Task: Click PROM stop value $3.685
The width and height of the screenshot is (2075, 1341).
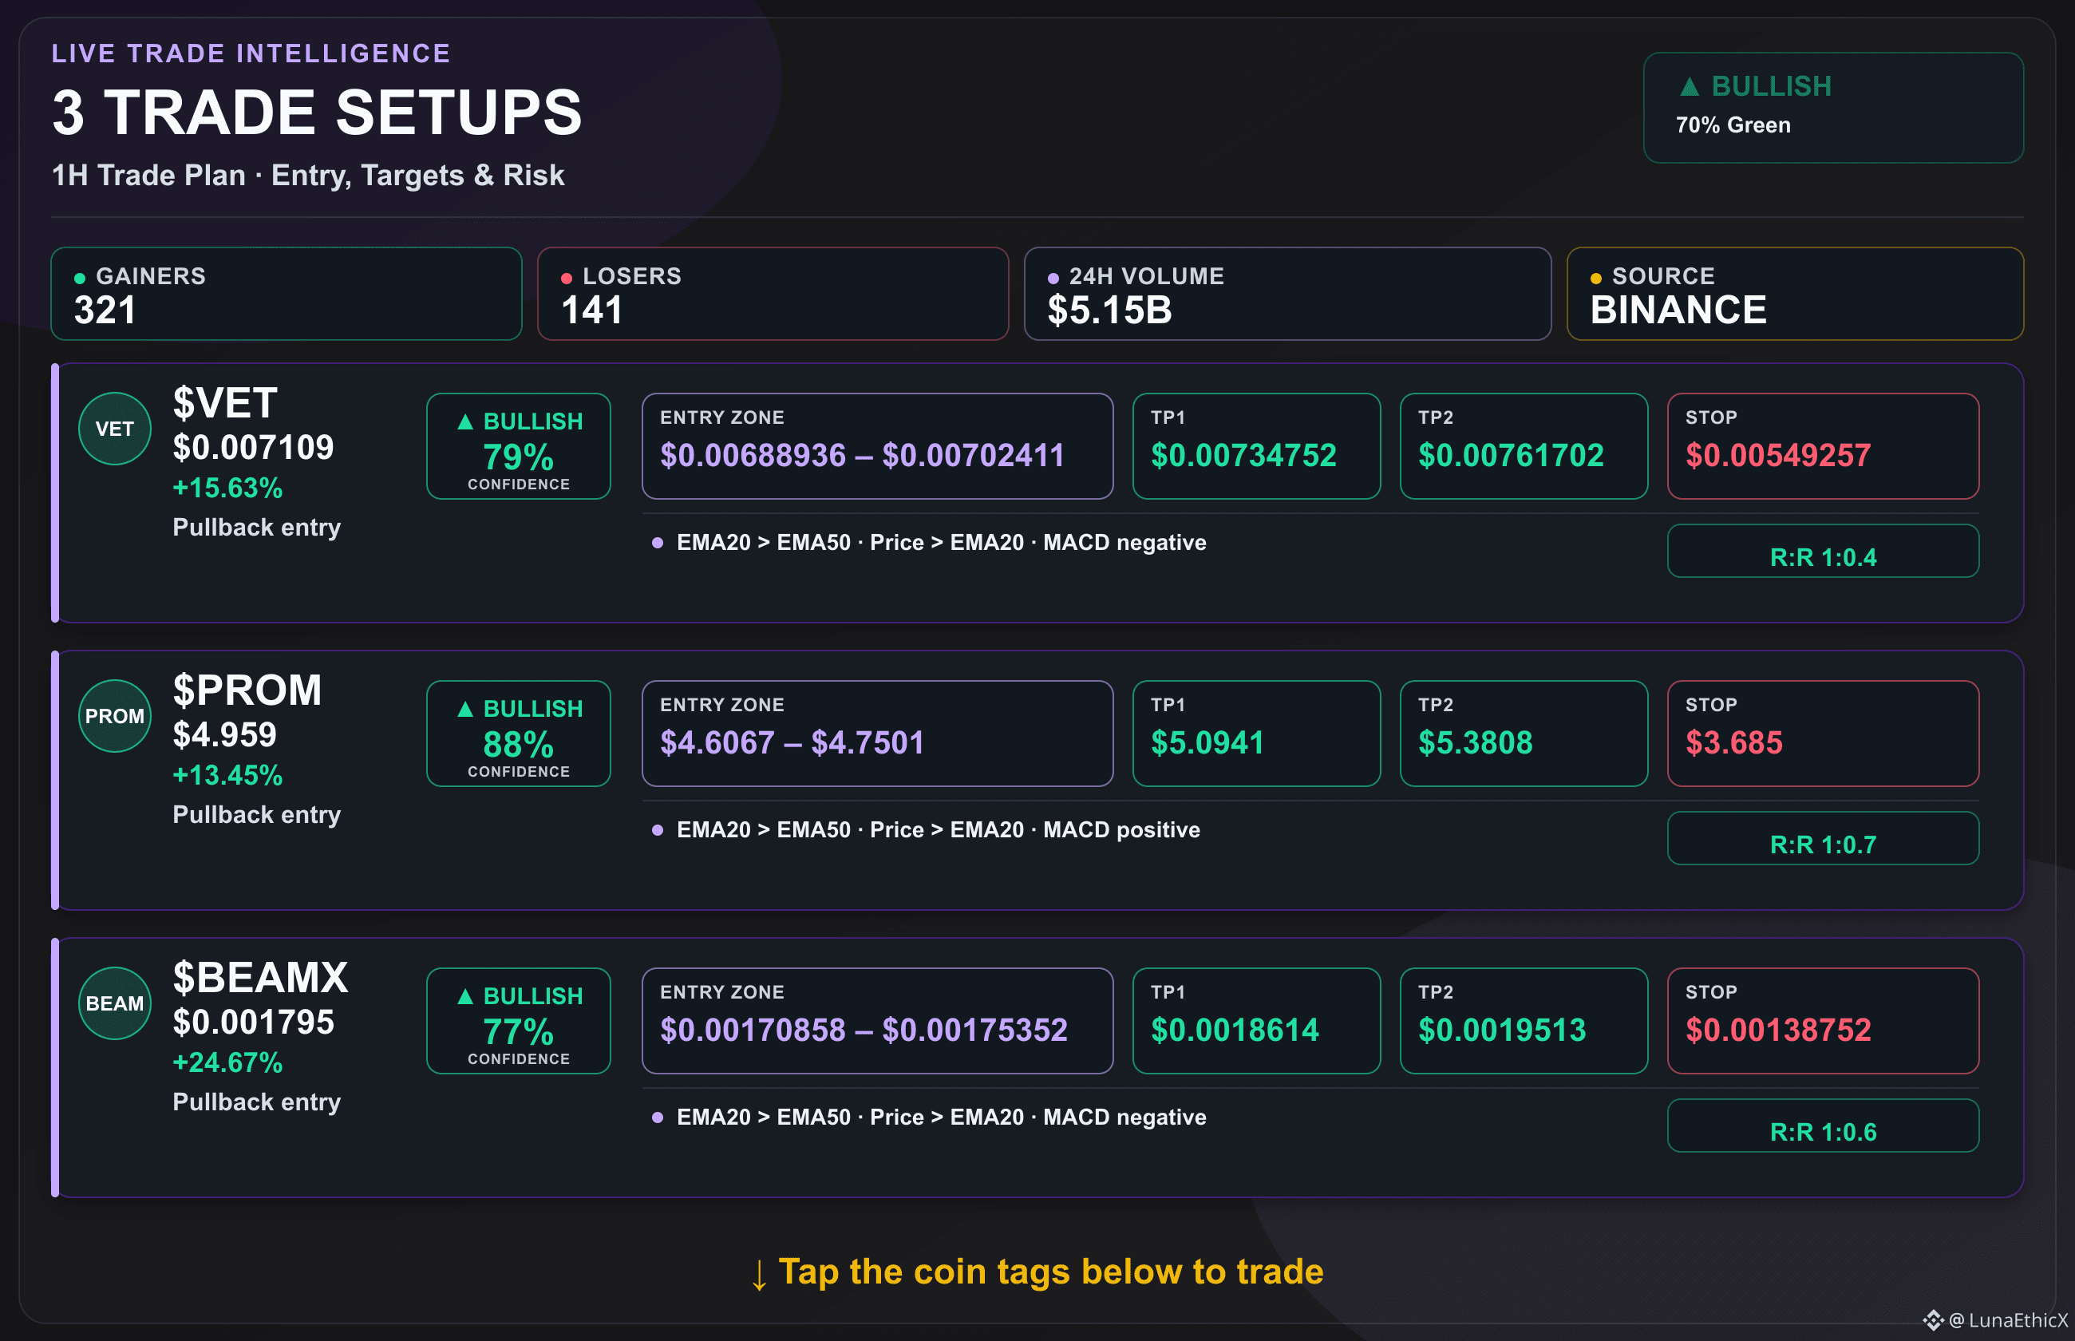Action: tap(1733, 743)
